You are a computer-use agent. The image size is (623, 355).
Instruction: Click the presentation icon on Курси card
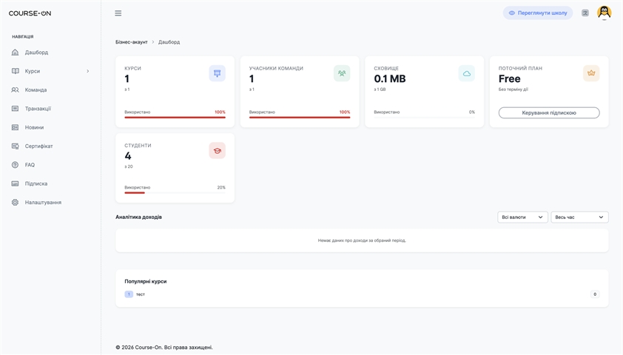click(x=218, y=73)
